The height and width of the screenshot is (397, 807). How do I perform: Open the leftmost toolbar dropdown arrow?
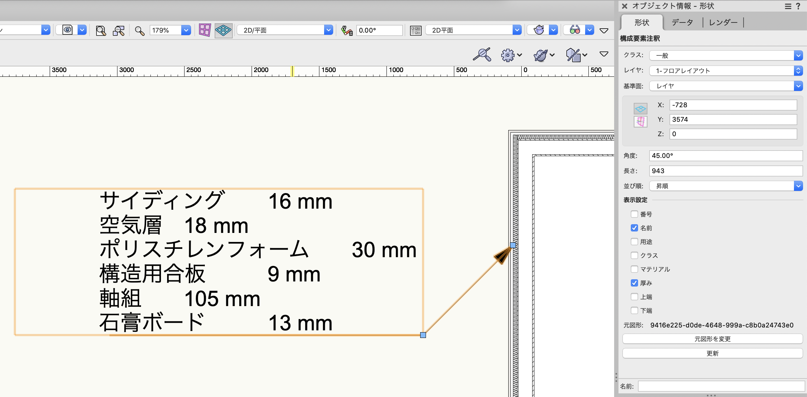click(46, 30)
